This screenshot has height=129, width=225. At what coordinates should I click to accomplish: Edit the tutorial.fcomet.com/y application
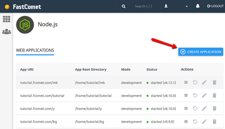point(204,108)
